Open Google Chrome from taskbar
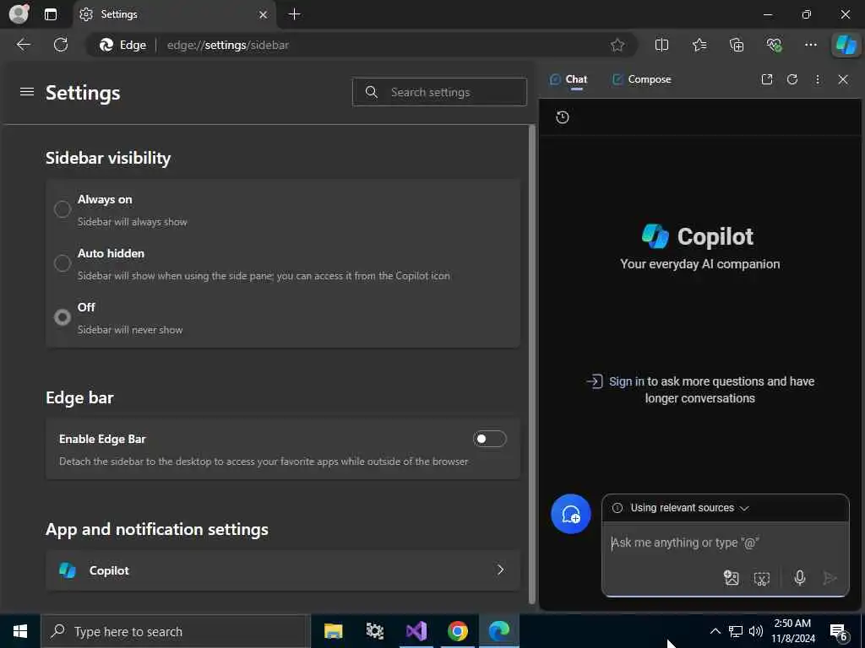 click(458, 631)
